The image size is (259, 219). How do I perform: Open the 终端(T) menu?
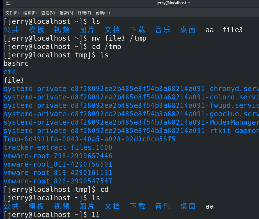84,13
